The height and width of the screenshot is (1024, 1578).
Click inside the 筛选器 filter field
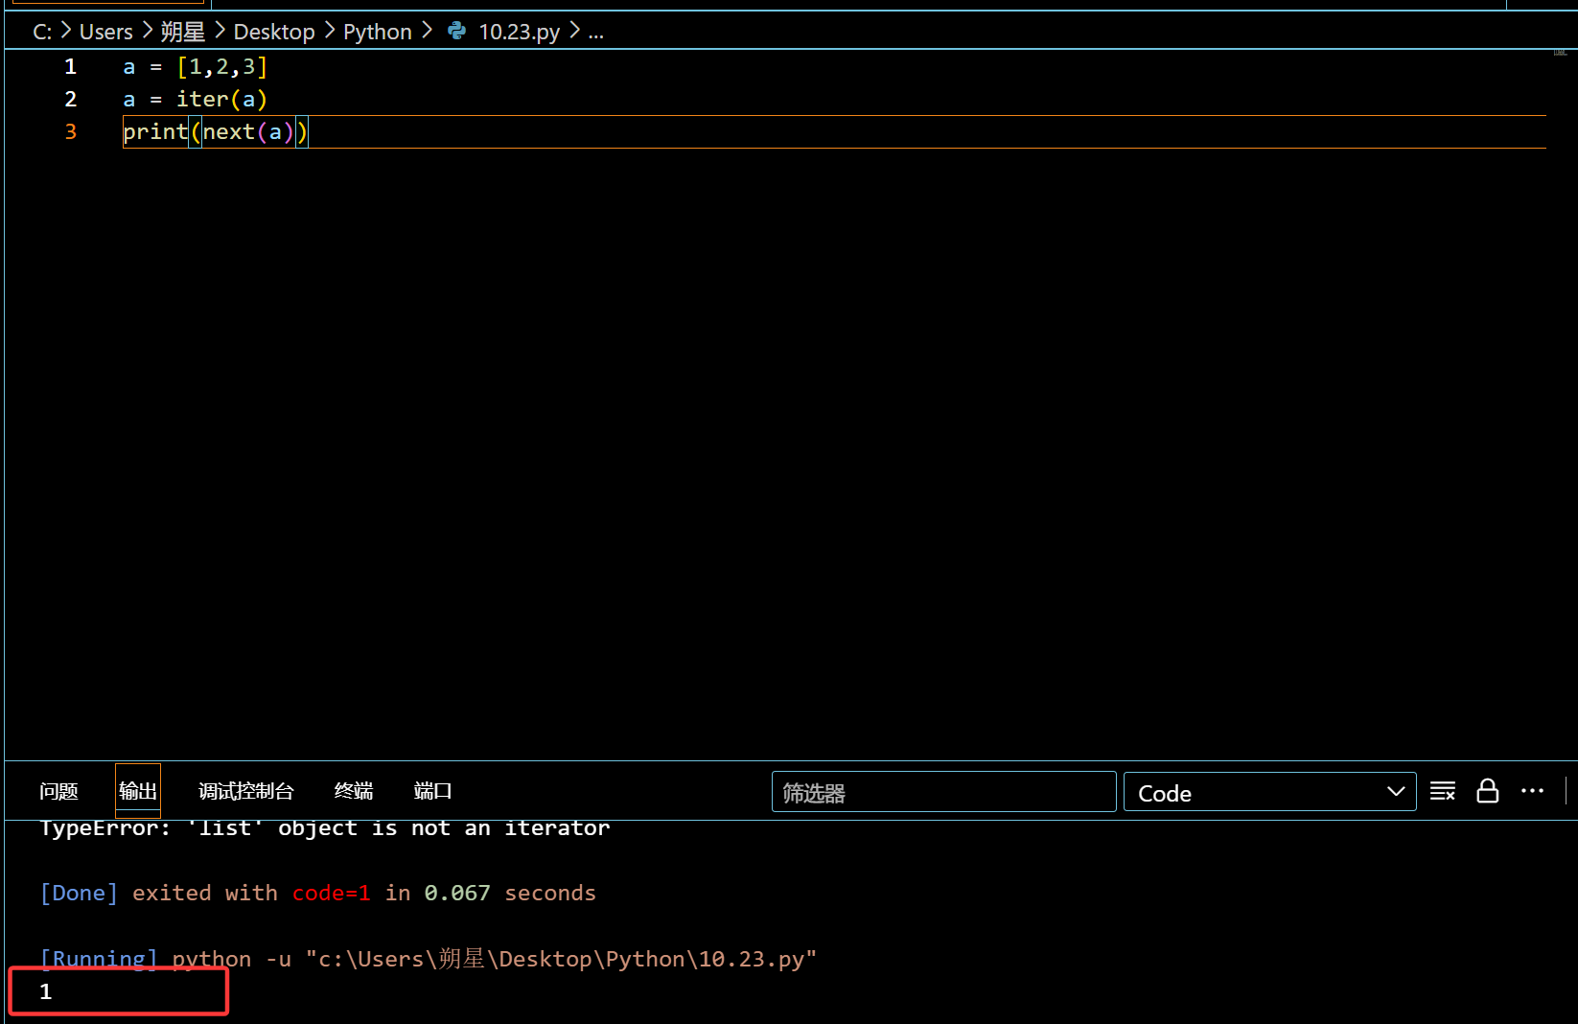tap(942, 791)
